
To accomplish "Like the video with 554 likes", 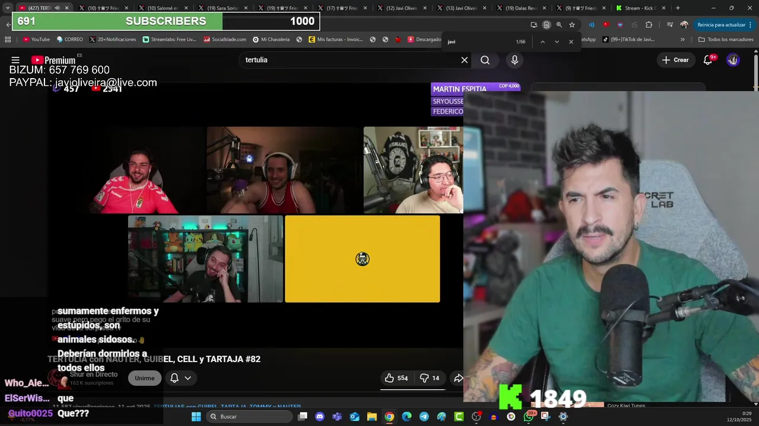I will pyautogui.click(x=396, y=378).
